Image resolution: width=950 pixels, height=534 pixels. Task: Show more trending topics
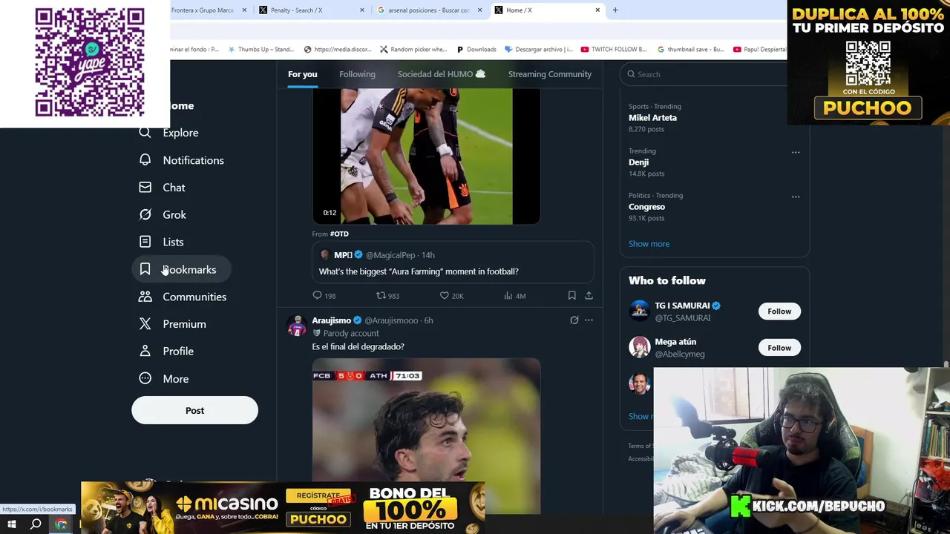[x=649, y=244]
